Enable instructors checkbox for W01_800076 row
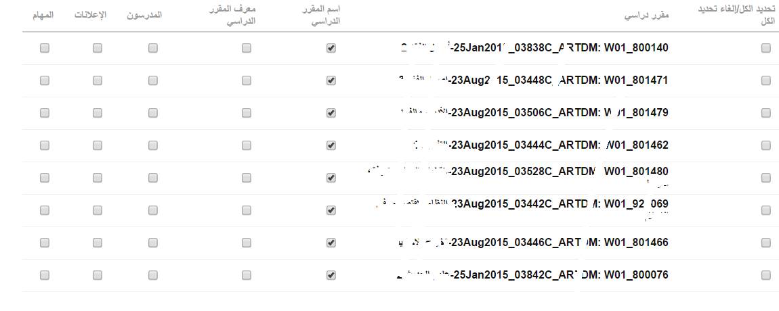779x311 pixels. coord(153,275)
